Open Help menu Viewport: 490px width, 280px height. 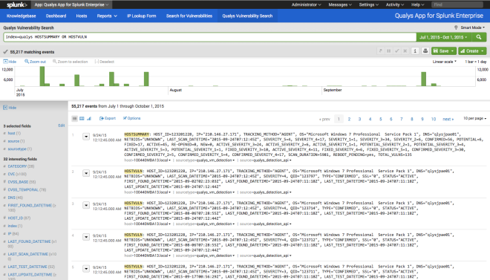pyautogui.click(x=417, y=4)
